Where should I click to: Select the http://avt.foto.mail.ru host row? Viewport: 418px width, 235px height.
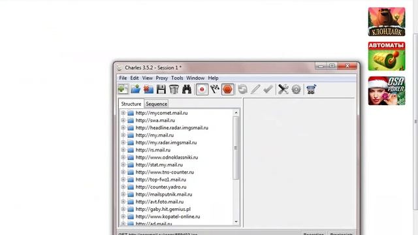(159, 202)
